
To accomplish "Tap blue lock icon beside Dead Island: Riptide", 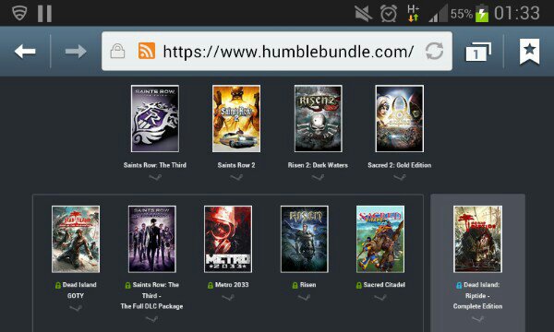I will (x=459, y=285).
